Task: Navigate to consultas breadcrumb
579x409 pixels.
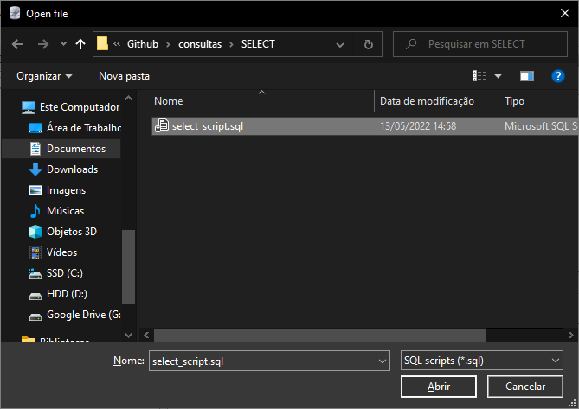Action: coord(200,44)
